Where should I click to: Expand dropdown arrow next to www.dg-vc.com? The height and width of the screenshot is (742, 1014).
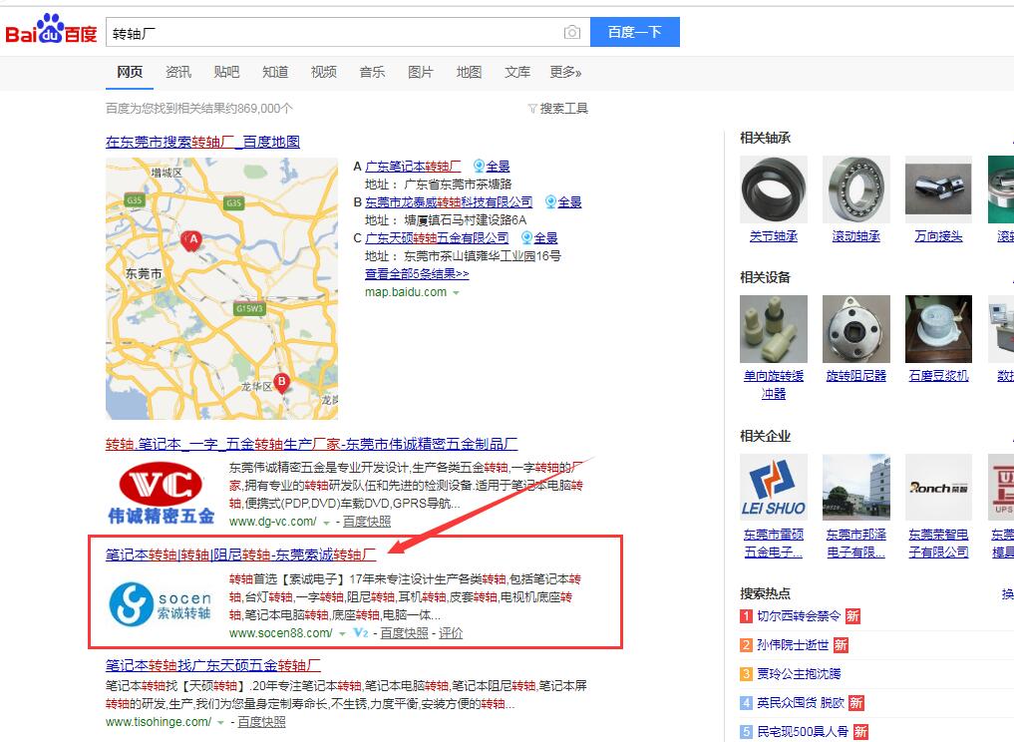(325, 522)
